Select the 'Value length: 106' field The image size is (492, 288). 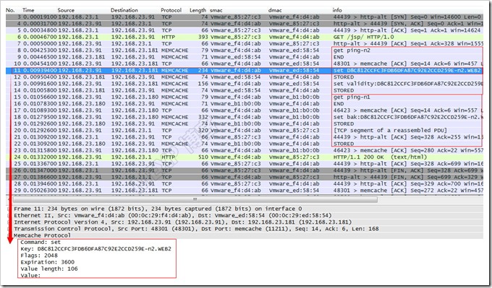[49, 269]
